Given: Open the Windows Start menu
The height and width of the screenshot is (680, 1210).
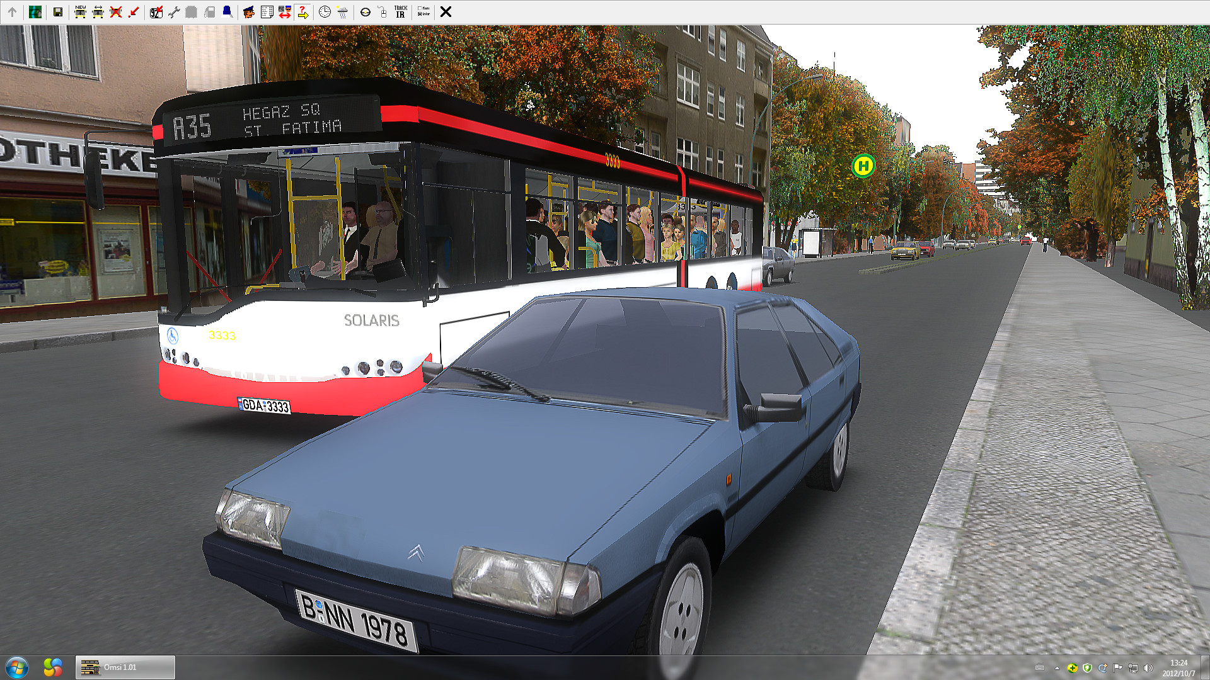Looking at the screenshot, I should click(17, 667).
